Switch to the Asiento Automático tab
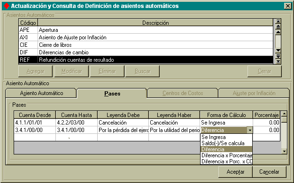 [41, 93]
